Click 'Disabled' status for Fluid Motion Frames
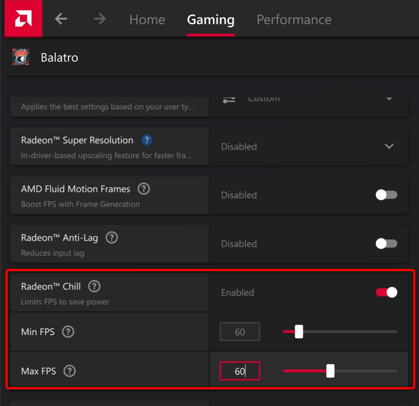The height and width of the screenshot is (406, 419). 239,195
